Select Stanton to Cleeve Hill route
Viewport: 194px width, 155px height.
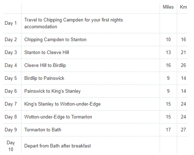(x=47, y=53)
